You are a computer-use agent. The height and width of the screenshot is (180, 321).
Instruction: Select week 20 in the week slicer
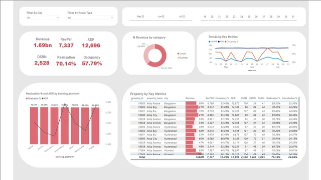point(212,16)
